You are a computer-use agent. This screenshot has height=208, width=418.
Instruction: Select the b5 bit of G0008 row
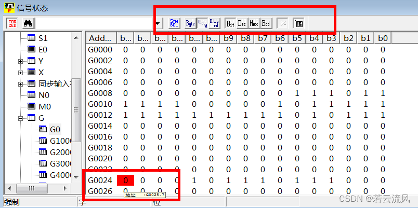[x=297, y=93]
